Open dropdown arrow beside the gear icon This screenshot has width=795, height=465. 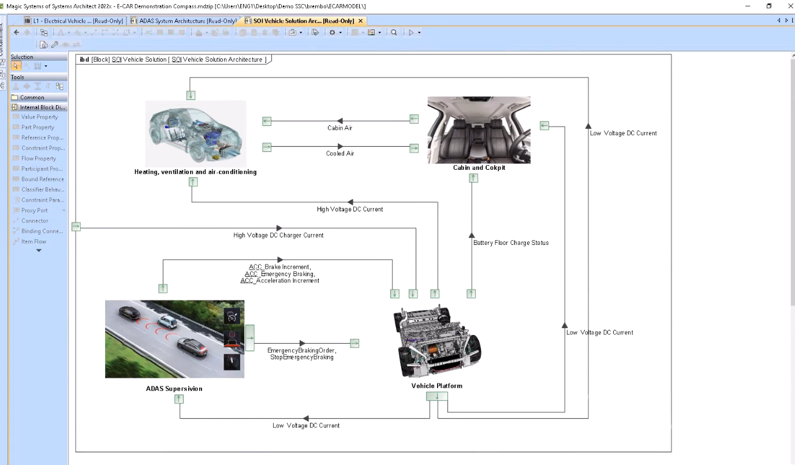pos(340,33)
